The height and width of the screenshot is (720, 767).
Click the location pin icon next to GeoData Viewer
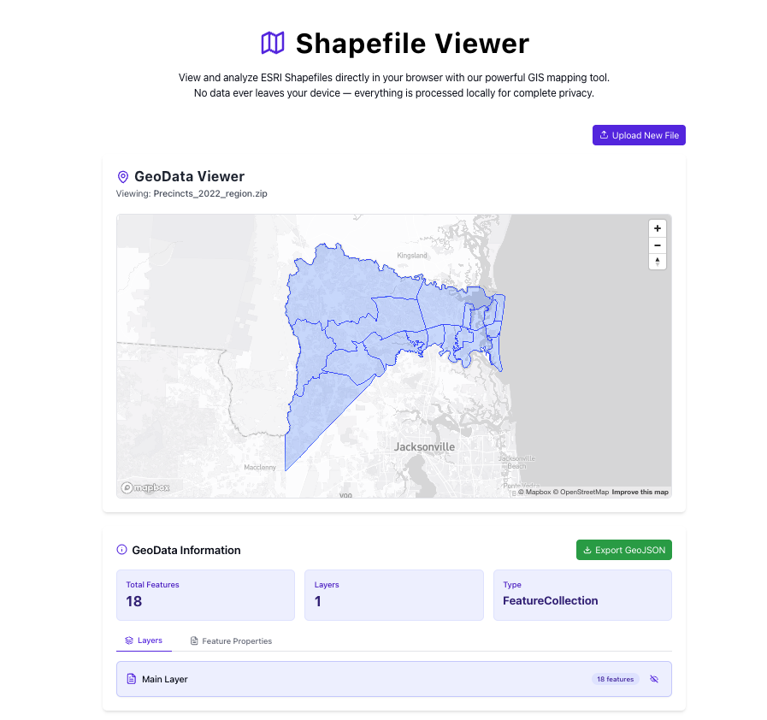point(123,177)
